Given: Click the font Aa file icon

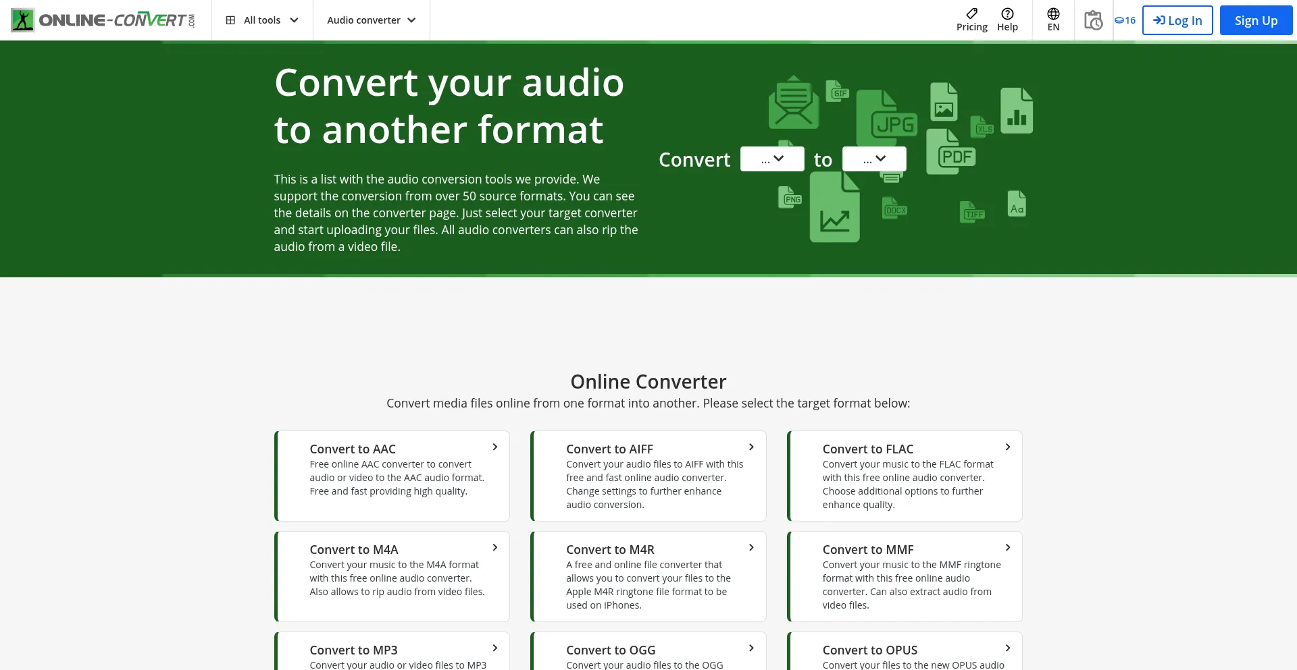Looking at the screenshot, I should click(x=1017, y=203).
